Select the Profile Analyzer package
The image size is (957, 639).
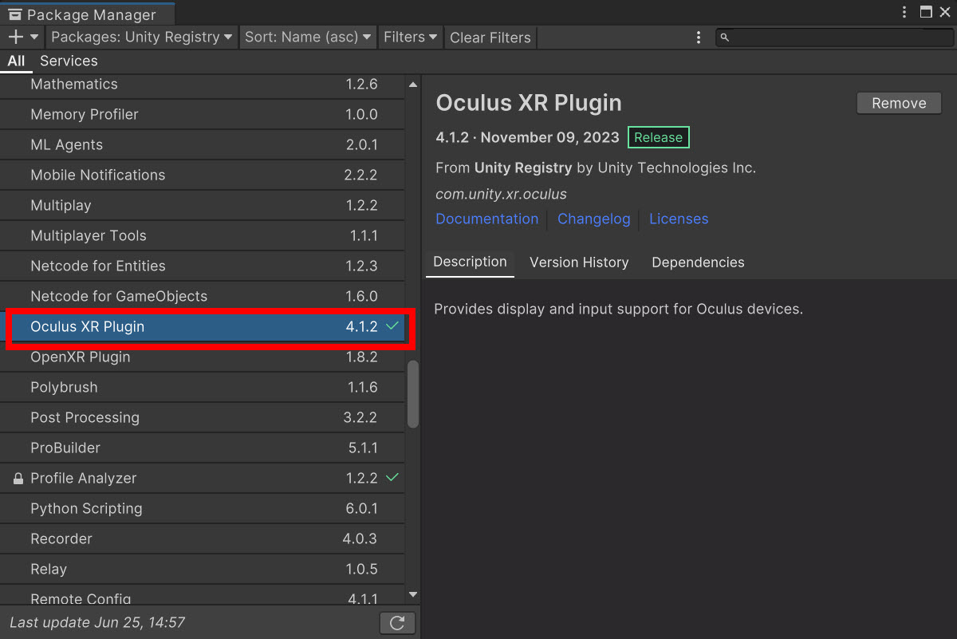click(203, 479)
